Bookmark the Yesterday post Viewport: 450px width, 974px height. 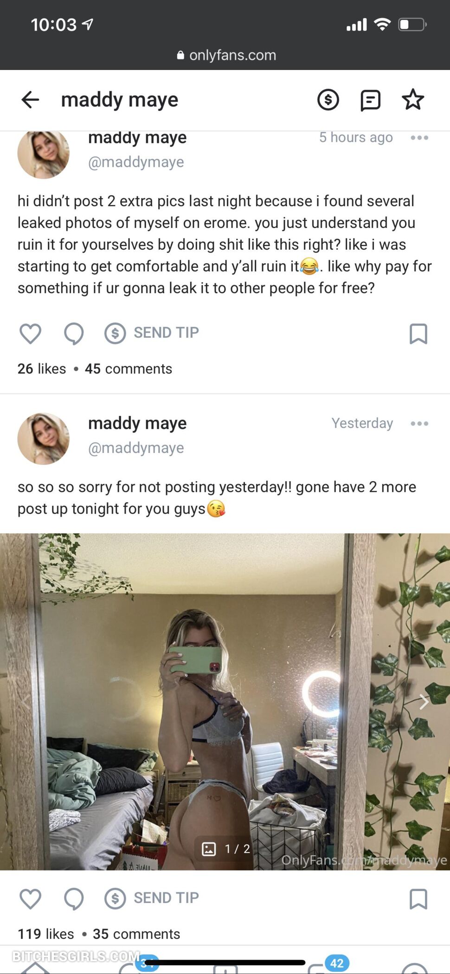point(418,899)
